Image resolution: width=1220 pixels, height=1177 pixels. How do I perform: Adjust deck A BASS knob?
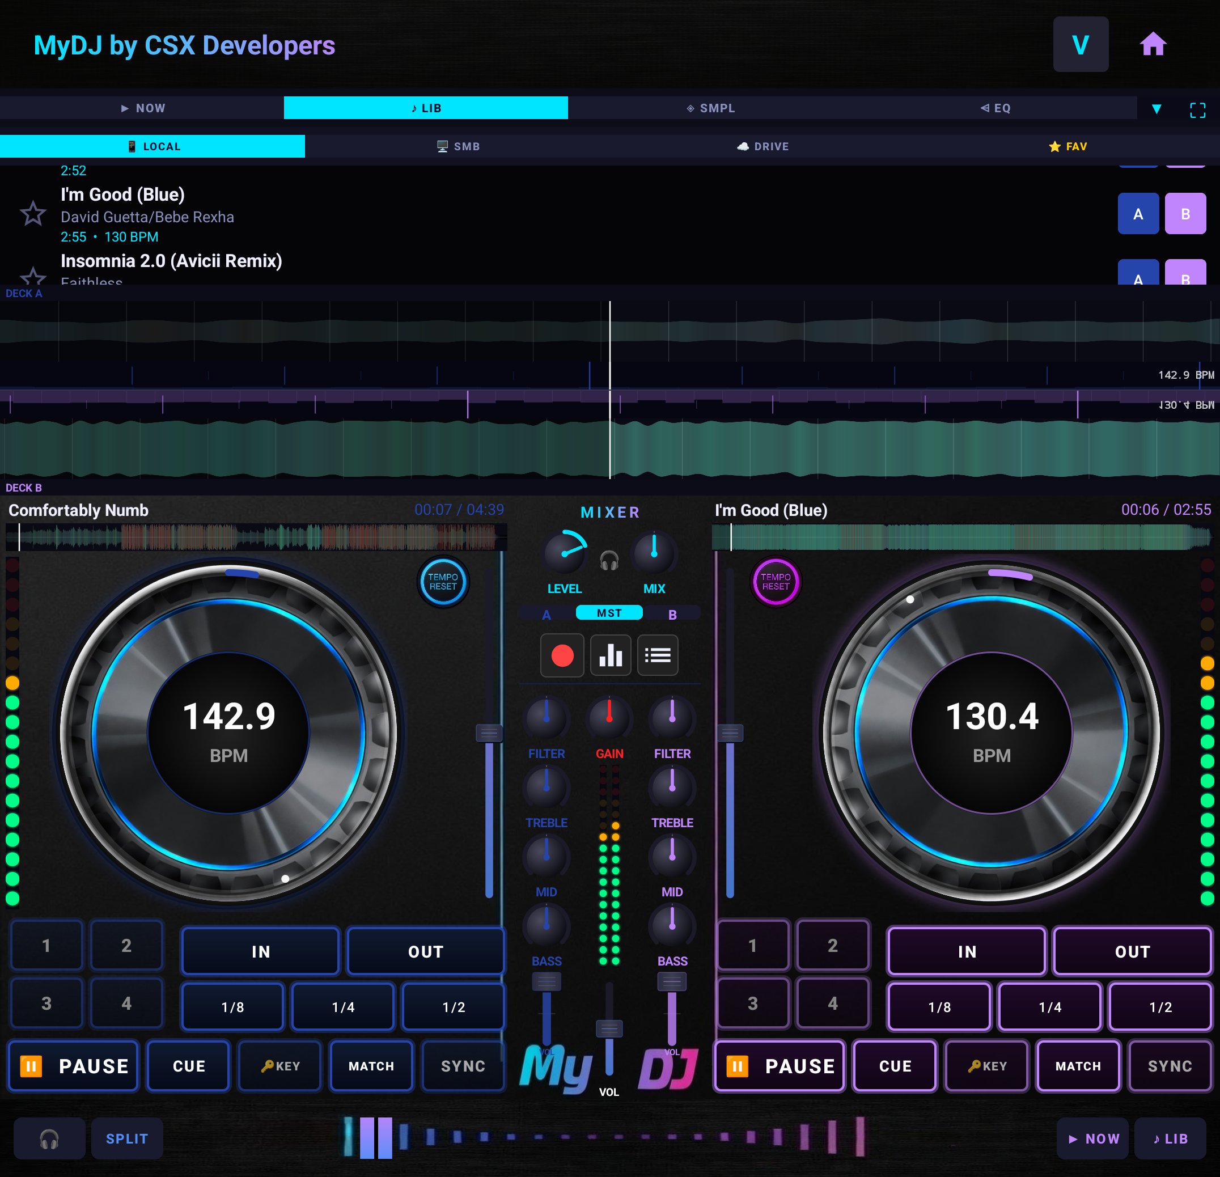click(x=547, y=925)
